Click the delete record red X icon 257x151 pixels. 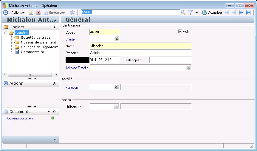coord(38,13)
